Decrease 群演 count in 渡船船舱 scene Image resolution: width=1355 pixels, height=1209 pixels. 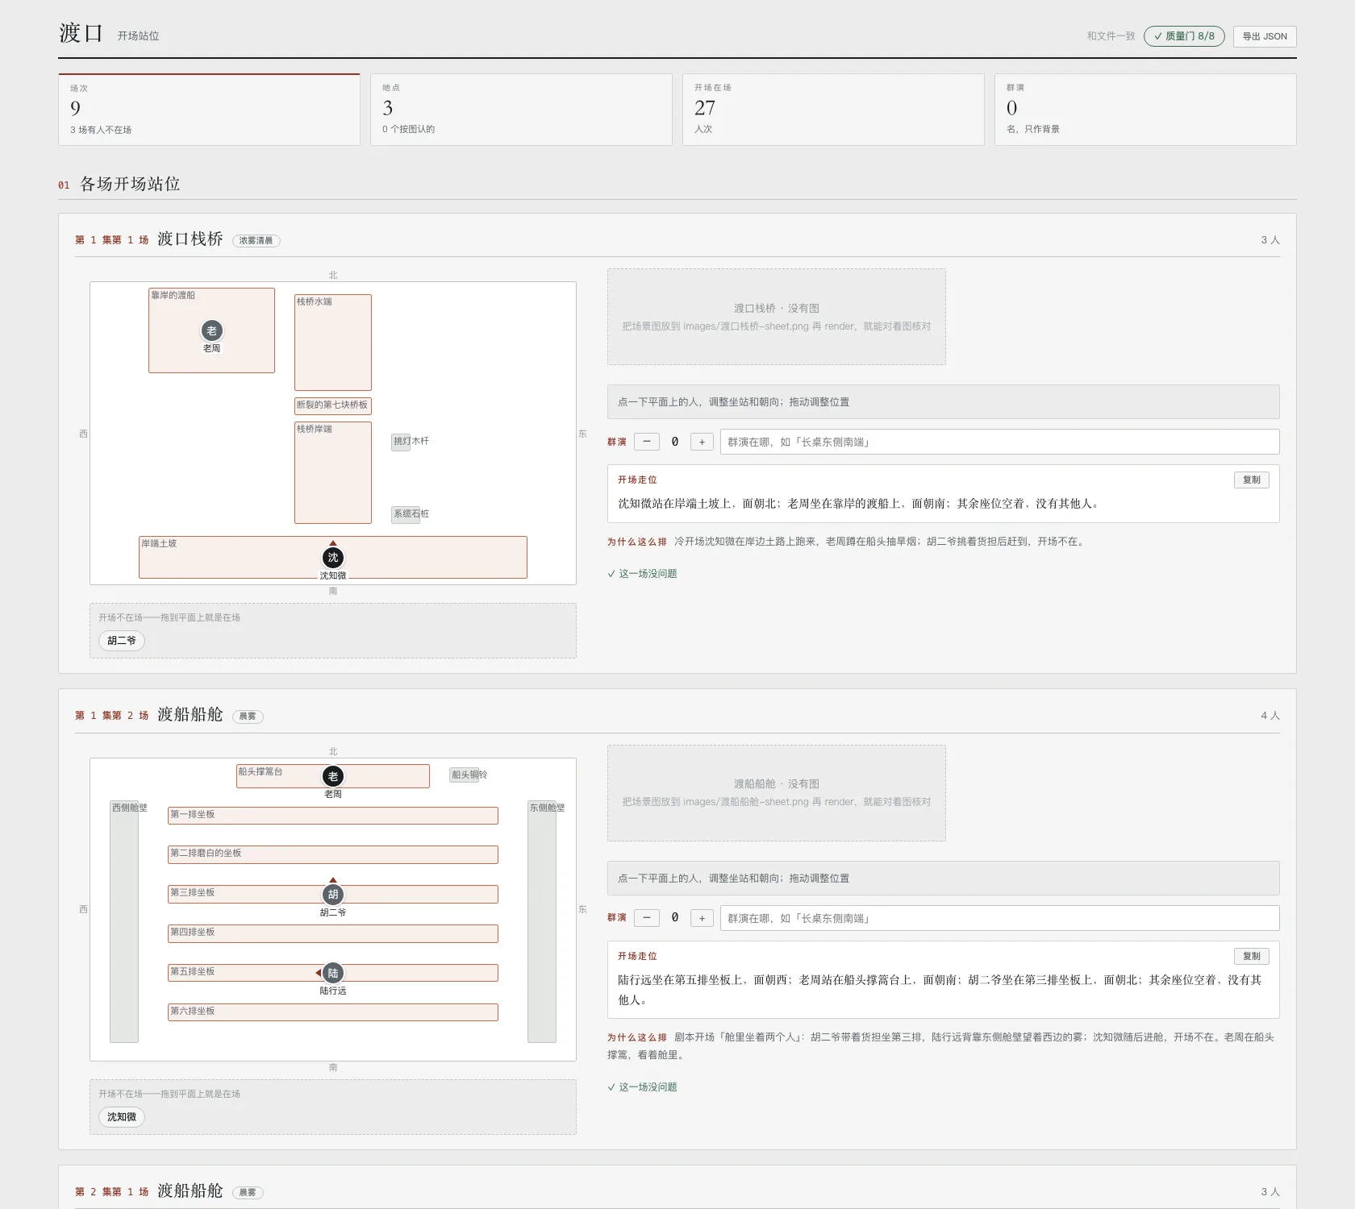pyautogui.click(x=647, y=918)
